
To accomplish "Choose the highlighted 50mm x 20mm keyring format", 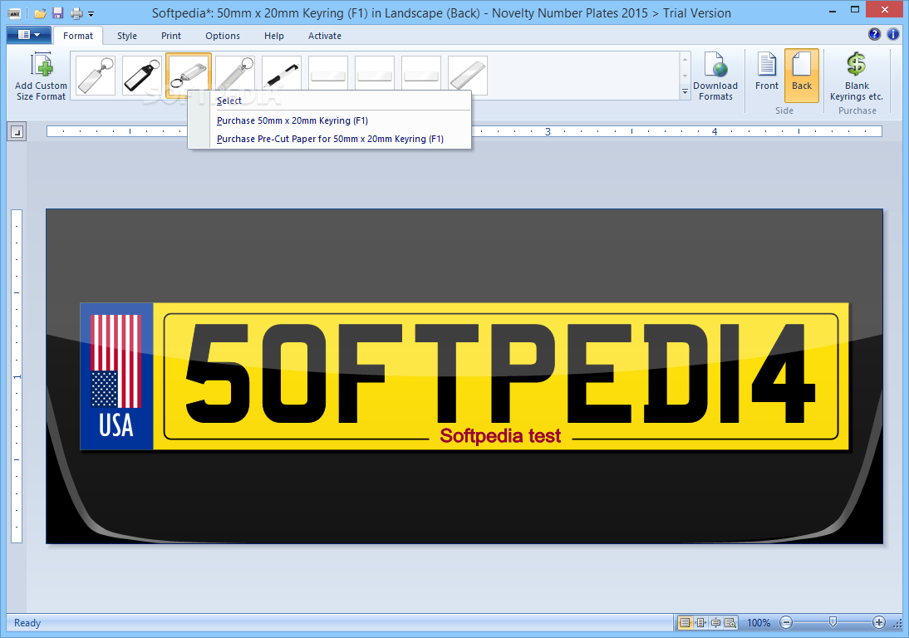I will (x=189, y=76).
